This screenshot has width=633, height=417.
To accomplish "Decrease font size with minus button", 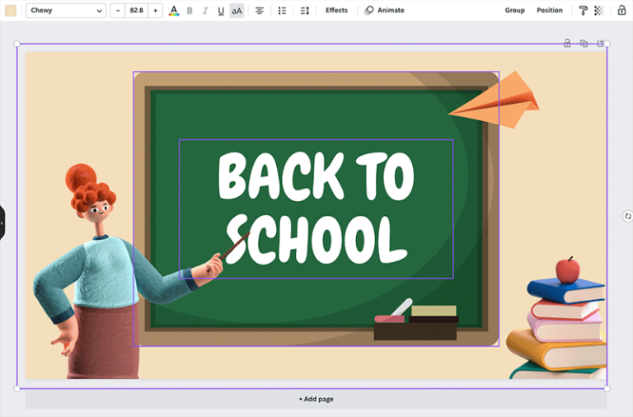I will coord(118,11).
